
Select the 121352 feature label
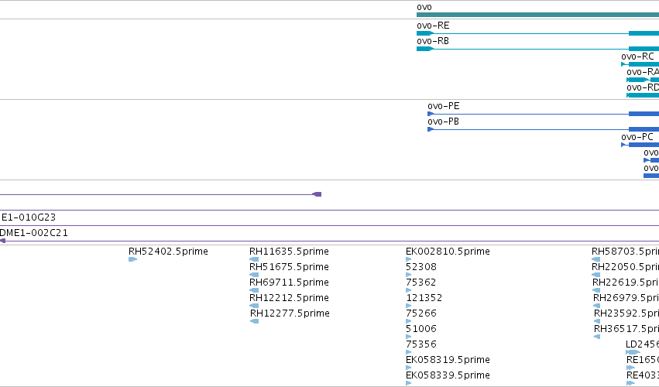(x=424, y=298)
